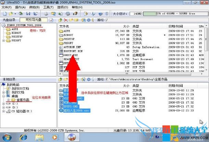Expand the 金狐作品 folder node

9,100
